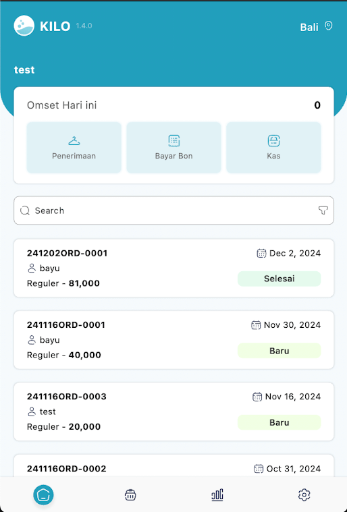Open the Bali location pin icon
Viewport: 347px width, 512px height.
(328, 26)
